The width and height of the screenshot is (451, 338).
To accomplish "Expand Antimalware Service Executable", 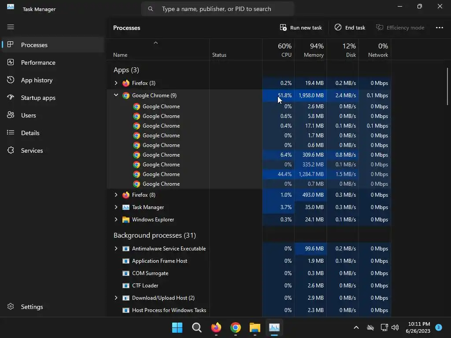I will (x=116, y=249).
